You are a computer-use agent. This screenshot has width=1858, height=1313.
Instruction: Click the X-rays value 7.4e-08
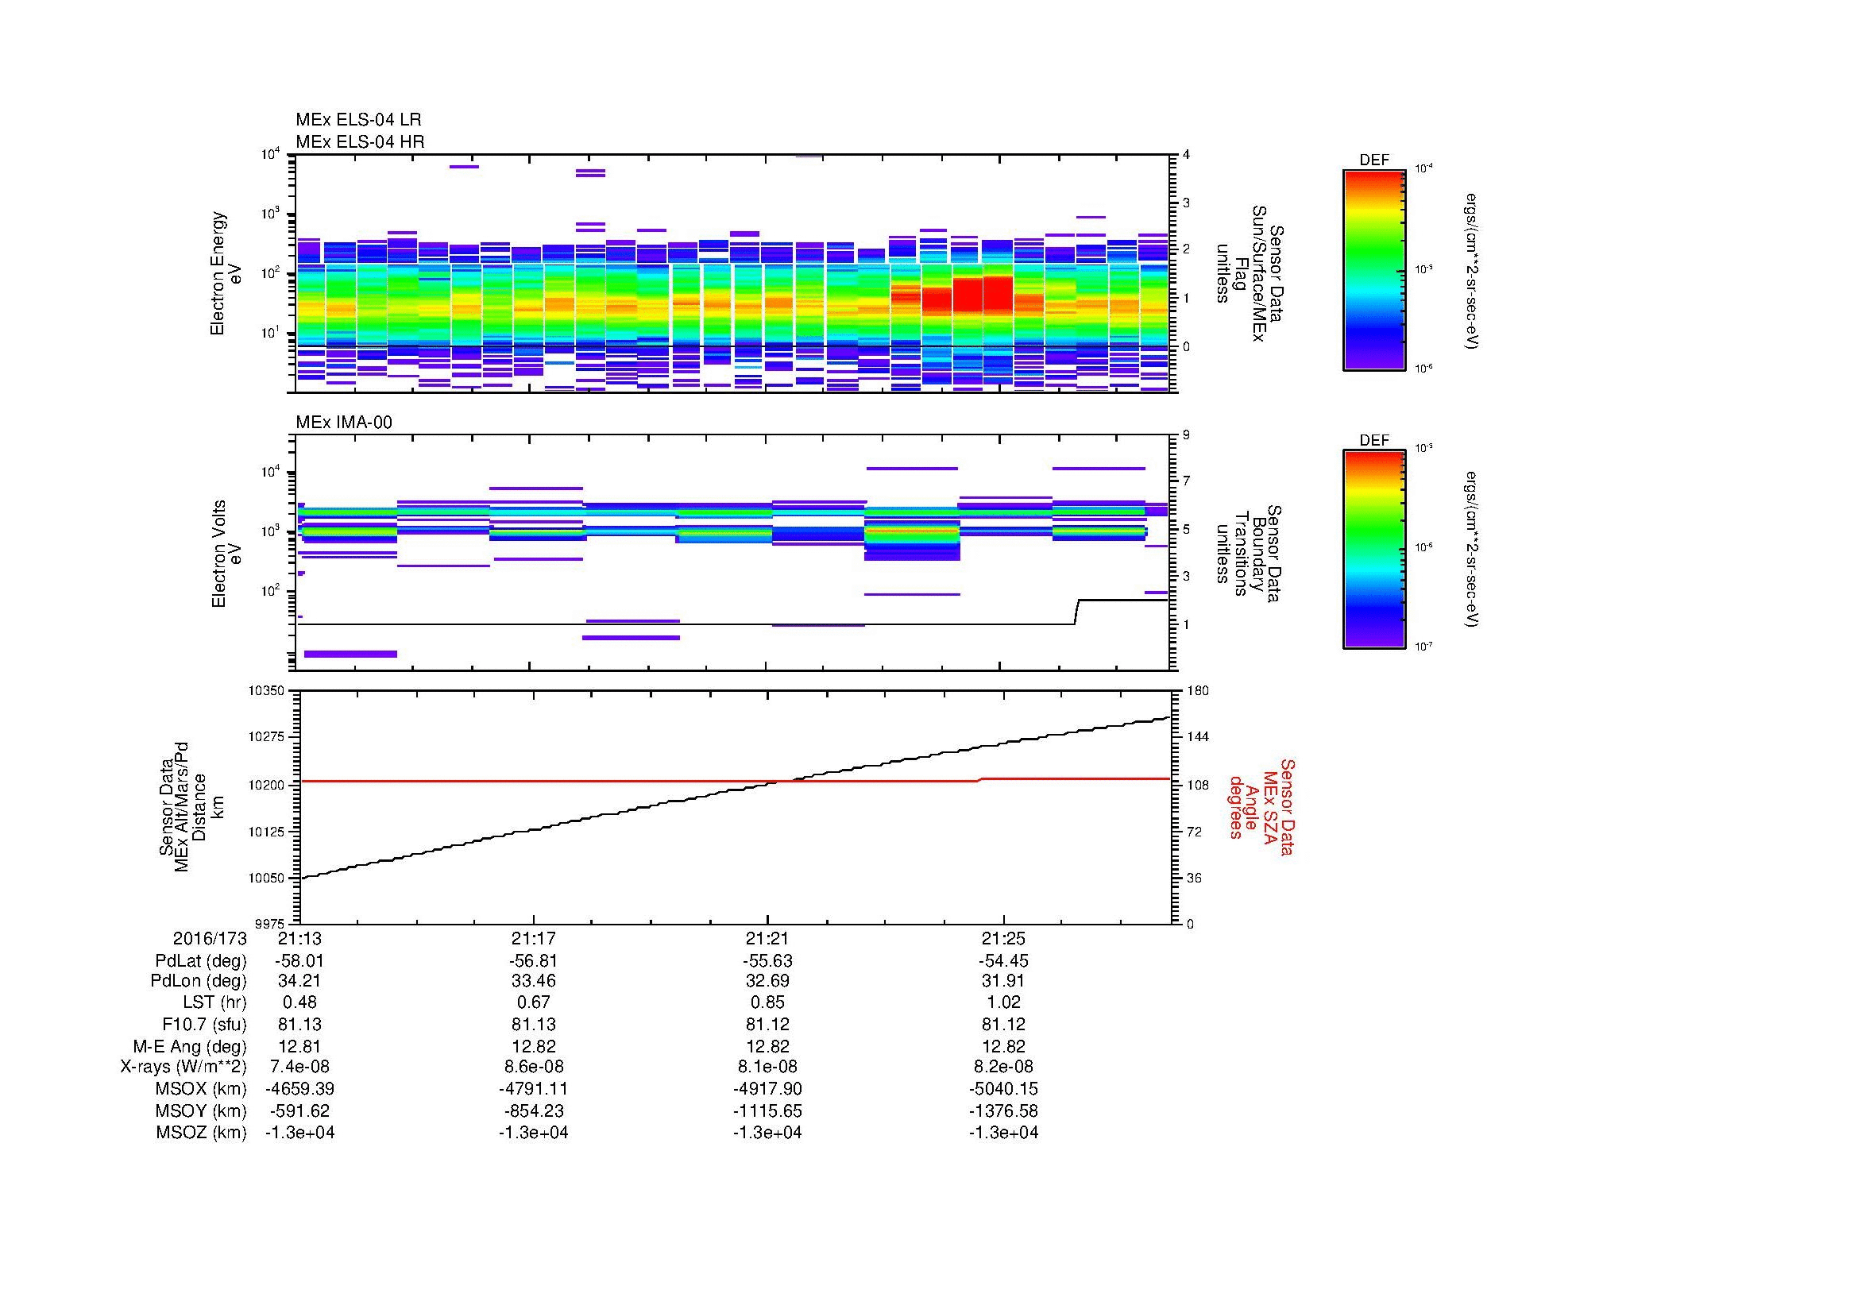click(299, 1067)
